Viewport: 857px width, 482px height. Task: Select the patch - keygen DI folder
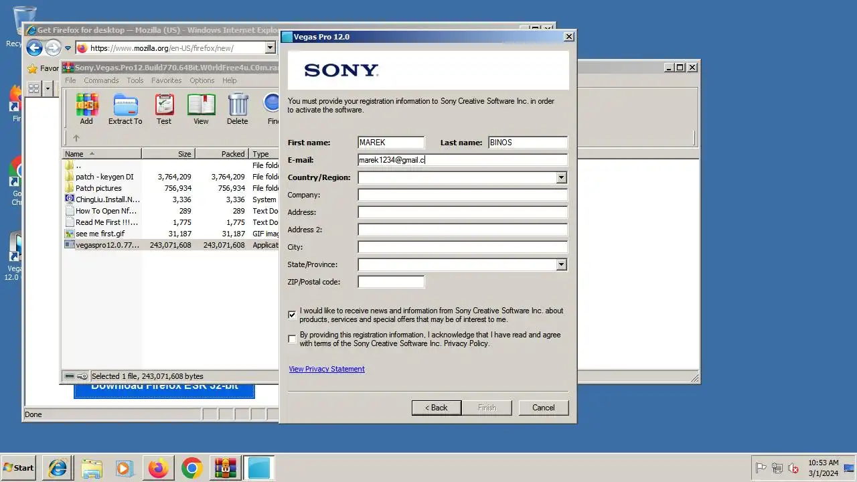[x=104, y=177]
